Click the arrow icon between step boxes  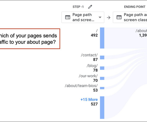(108, 17)
